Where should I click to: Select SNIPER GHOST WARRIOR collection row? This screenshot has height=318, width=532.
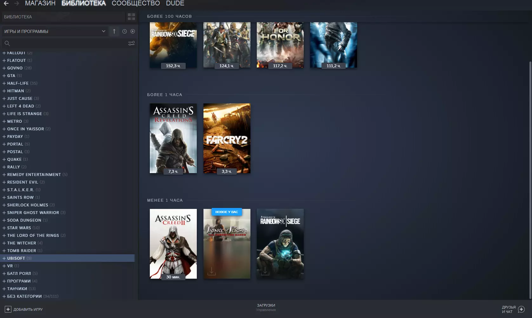[x=67, y=212]
